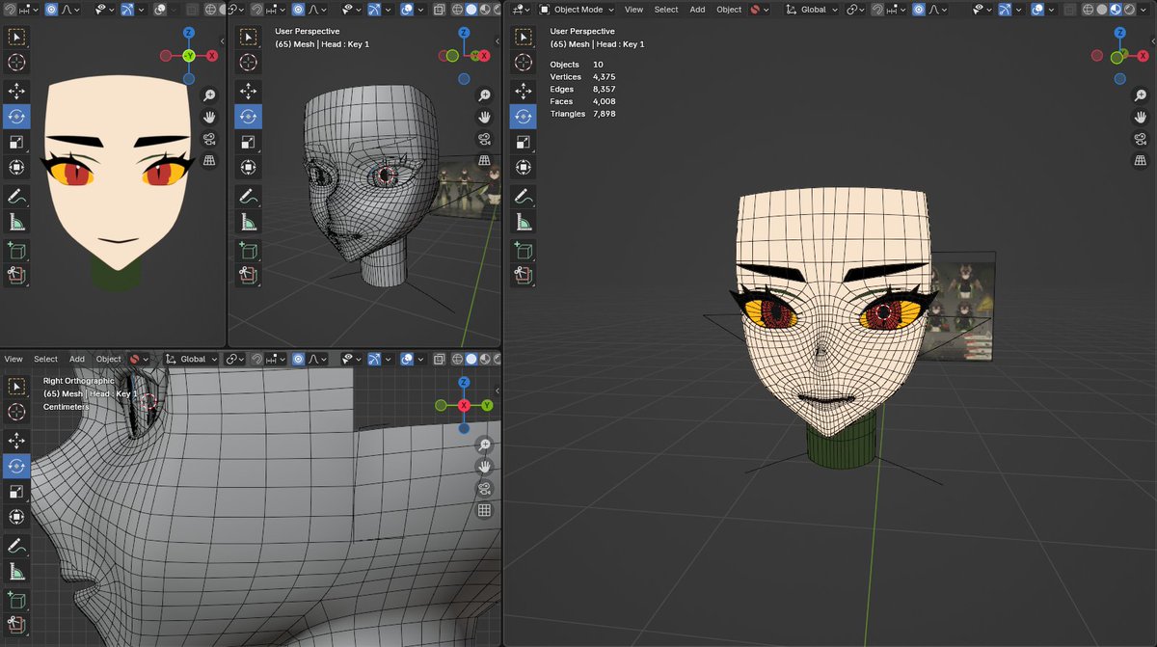
Task: Click the Right Orthographic view label
Action: 79,381
